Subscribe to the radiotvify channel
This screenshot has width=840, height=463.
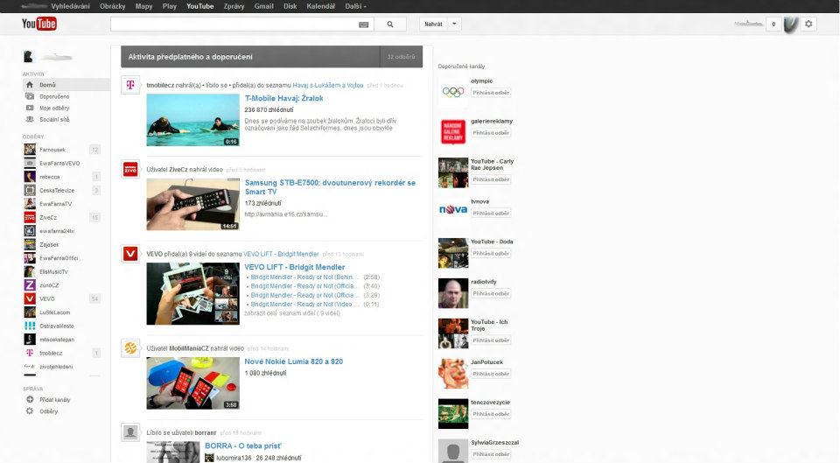pyautogui.click(x=491, y=294)
